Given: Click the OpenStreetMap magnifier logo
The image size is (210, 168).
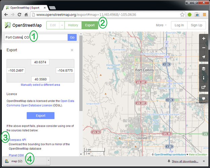Looking at the screenshot, I should click(x=8, y=25).
